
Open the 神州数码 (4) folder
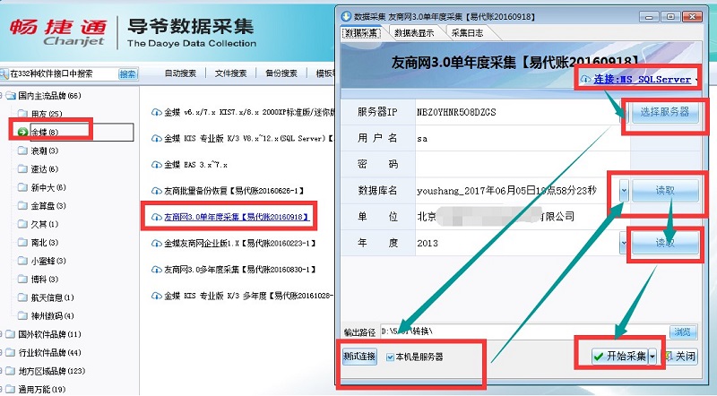tap(52, 316)
